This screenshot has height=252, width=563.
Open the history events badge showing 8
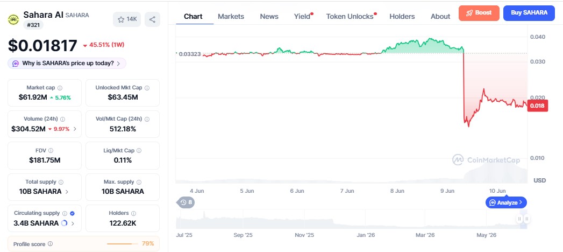[186, 202]
